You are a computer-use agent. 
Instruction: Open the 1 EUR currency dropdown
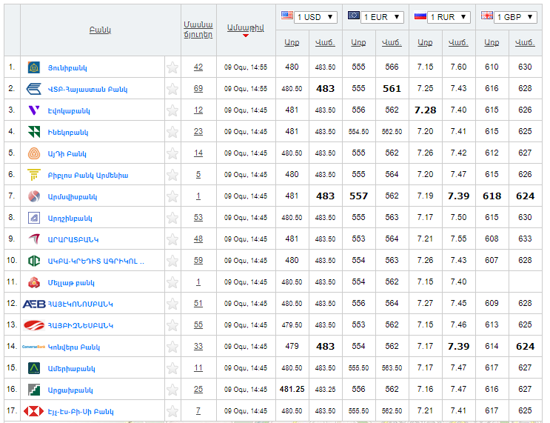[382, 17]
